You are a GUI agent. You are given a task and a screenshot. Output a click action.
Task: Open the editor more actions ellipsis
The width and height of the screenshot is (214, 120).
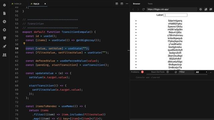pos(127,4)
